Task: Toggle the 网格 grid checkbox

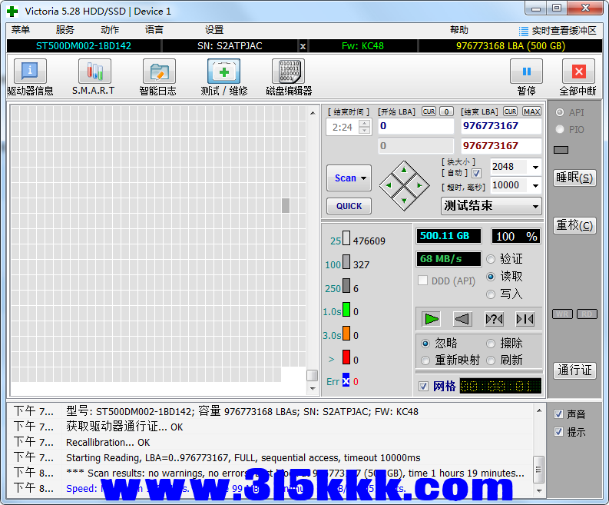Action: 423,386
